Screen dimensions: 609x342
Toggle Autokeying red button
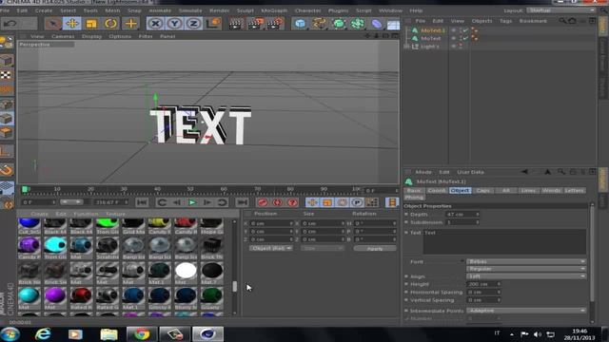(x=277, y=202)
